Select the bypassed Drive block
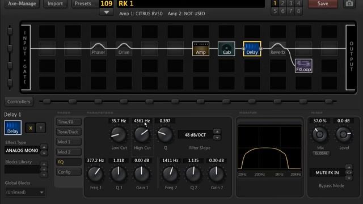Viewport: 363px width, 204px height. [x=124, y=49]
